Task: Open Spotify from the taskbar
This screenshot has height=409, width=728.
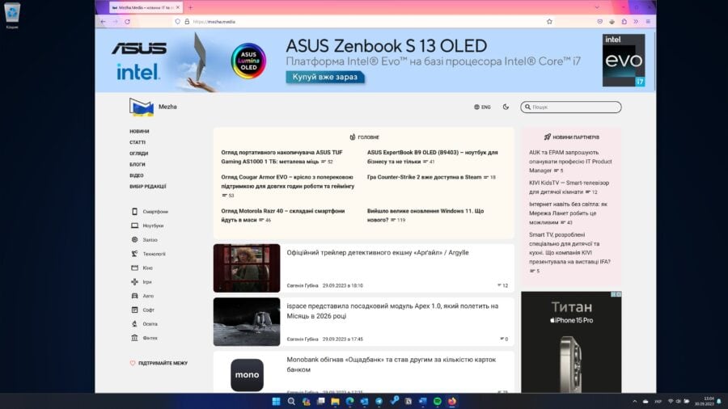Action: (438, 401)
